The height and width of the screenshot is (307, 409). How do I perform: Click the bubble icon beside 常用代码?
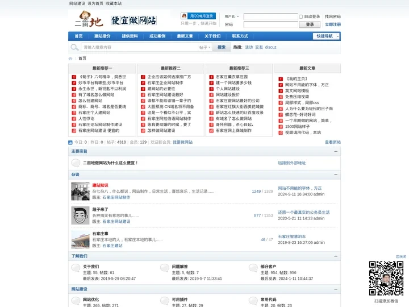point(253,301)
